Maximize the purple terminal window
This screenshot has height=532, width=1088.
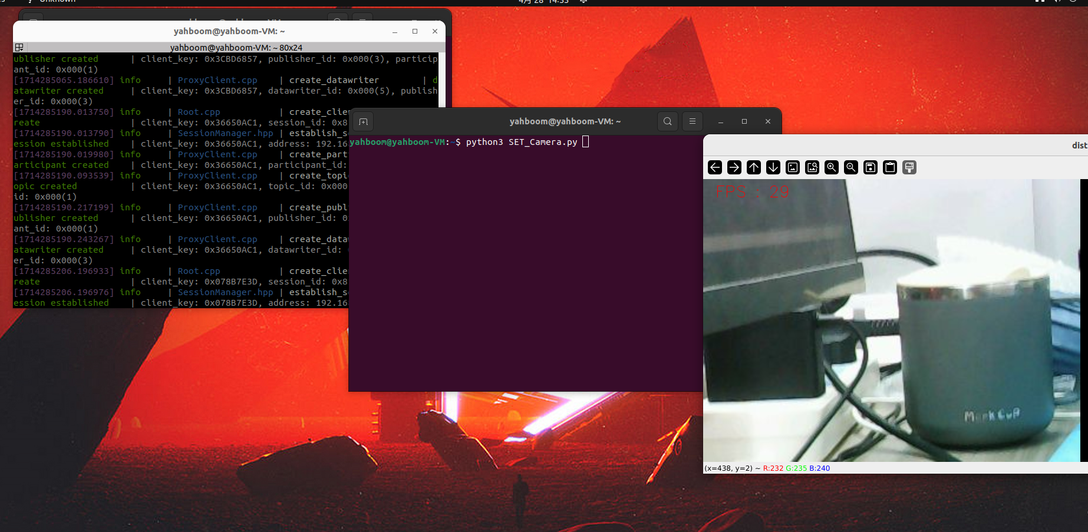(x=744, y=121)
